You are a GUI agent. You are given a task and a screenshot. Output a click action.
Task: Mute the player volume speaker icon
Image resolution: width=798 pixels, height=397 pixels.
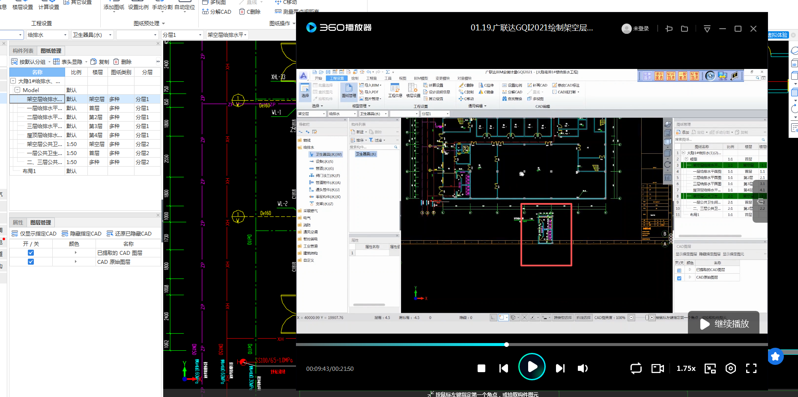click(583, 368)
